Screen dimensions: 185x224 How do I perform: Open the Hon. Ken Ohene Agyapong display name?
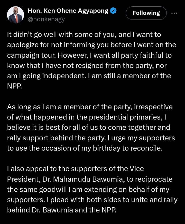(x=68, y=11)
